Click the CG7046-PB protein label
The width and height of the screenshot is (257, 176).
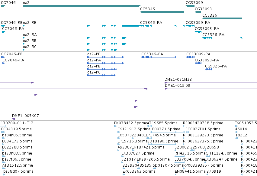coord(12,54)
